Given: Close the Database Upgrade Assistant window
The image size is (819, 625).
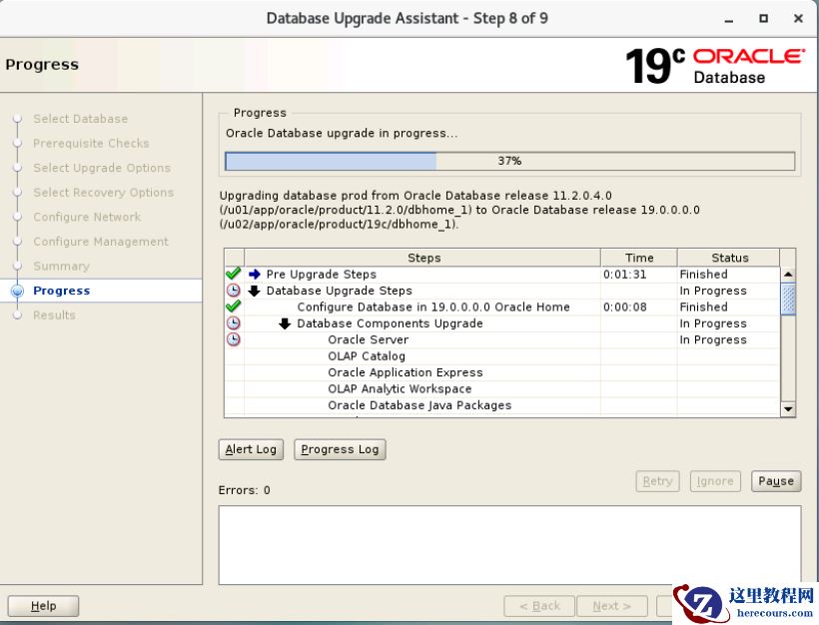Looking at the screenshot, I should 798,19.
